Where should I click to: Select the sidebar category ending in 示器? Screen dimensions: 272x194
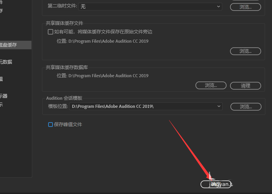3,96
